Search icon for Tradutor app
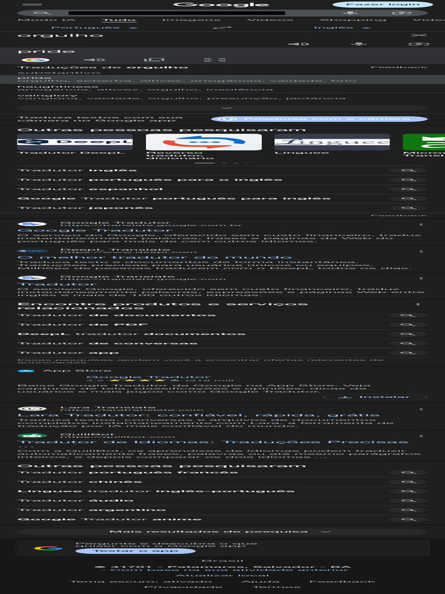 pos(408,353)
